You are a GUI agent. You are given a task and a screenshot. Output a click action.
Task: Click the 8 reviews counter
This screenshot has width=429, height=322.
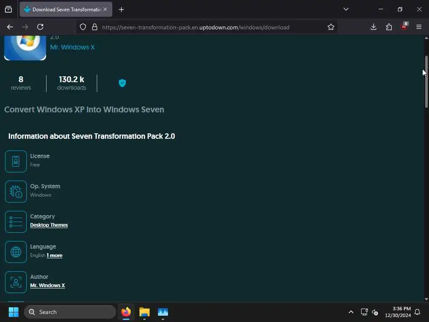(x=21, y=83)
